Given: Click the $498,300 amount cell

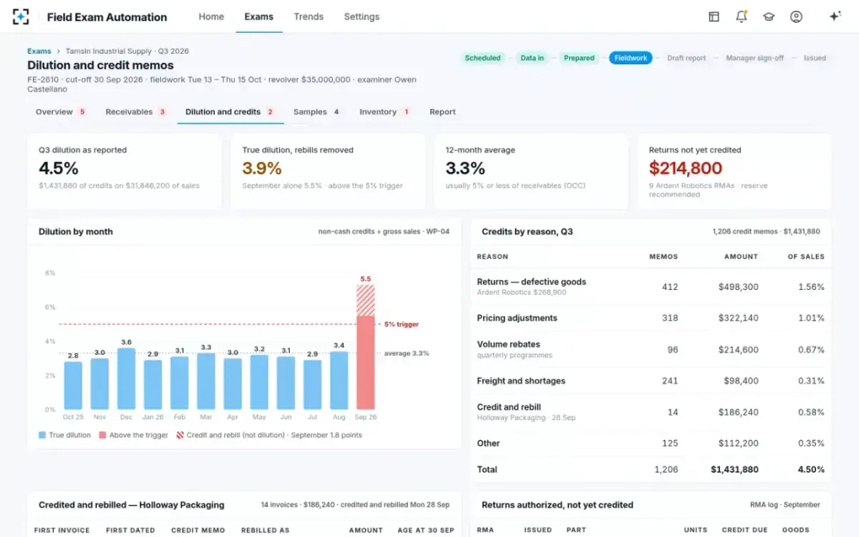Looking at the screenshot, I should click(739, 287).
